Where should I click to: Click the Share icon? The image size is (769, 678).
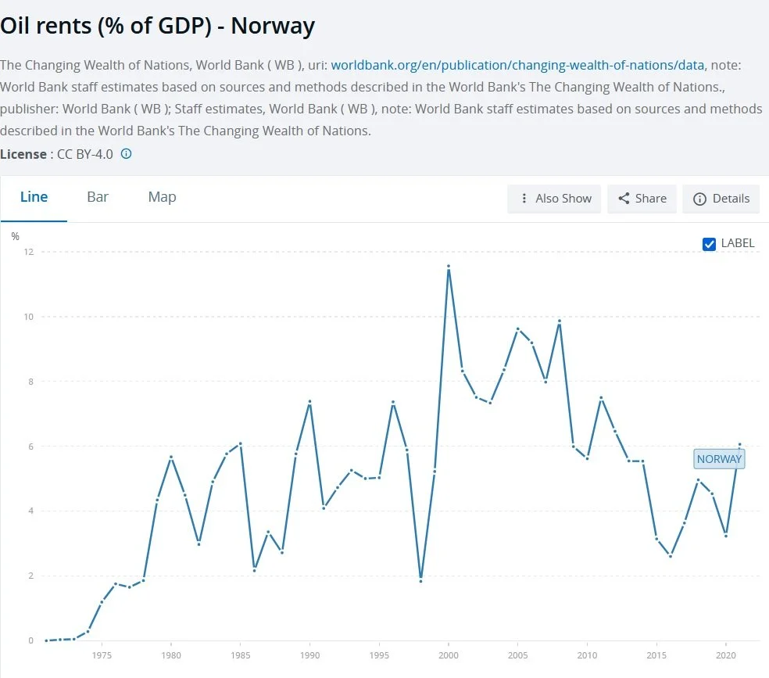coord(624,198)
